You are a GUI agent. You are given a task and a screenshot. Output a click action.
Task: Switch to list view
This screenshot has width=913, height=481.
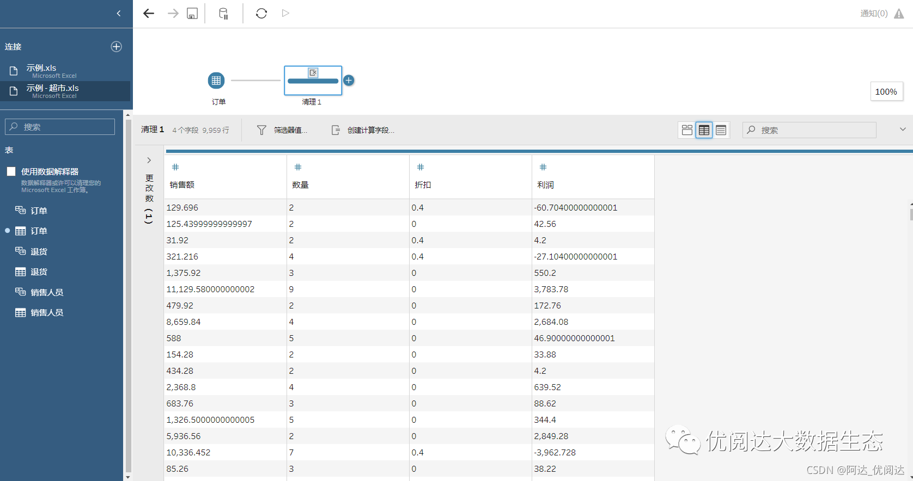pos(721,130)
